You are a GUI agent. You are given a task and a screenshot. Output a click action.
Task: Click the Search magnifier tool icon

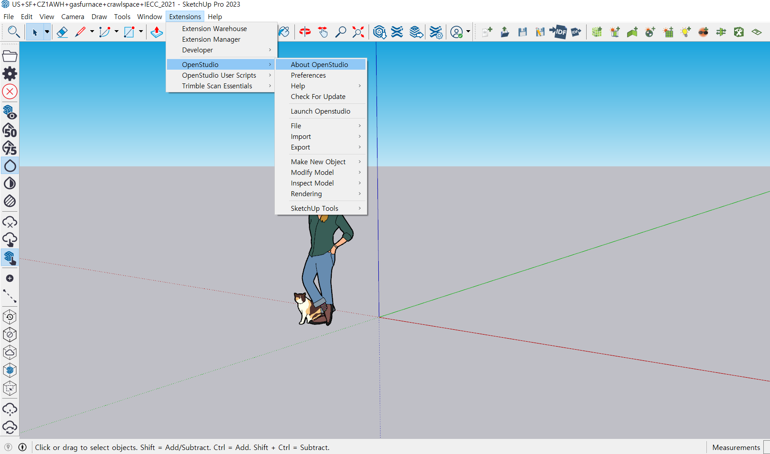[13, 32]
